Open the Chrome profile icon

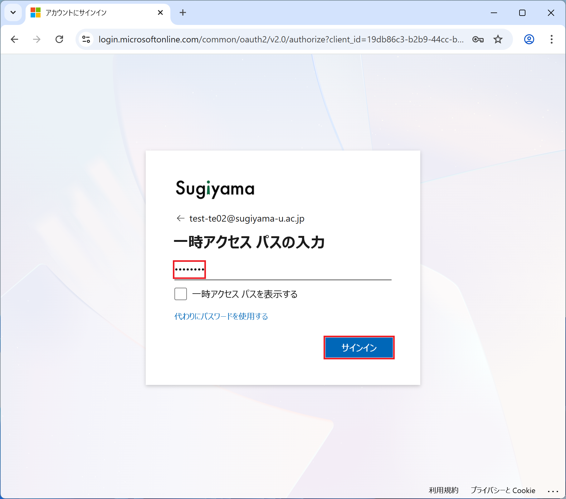click(529, 39)
